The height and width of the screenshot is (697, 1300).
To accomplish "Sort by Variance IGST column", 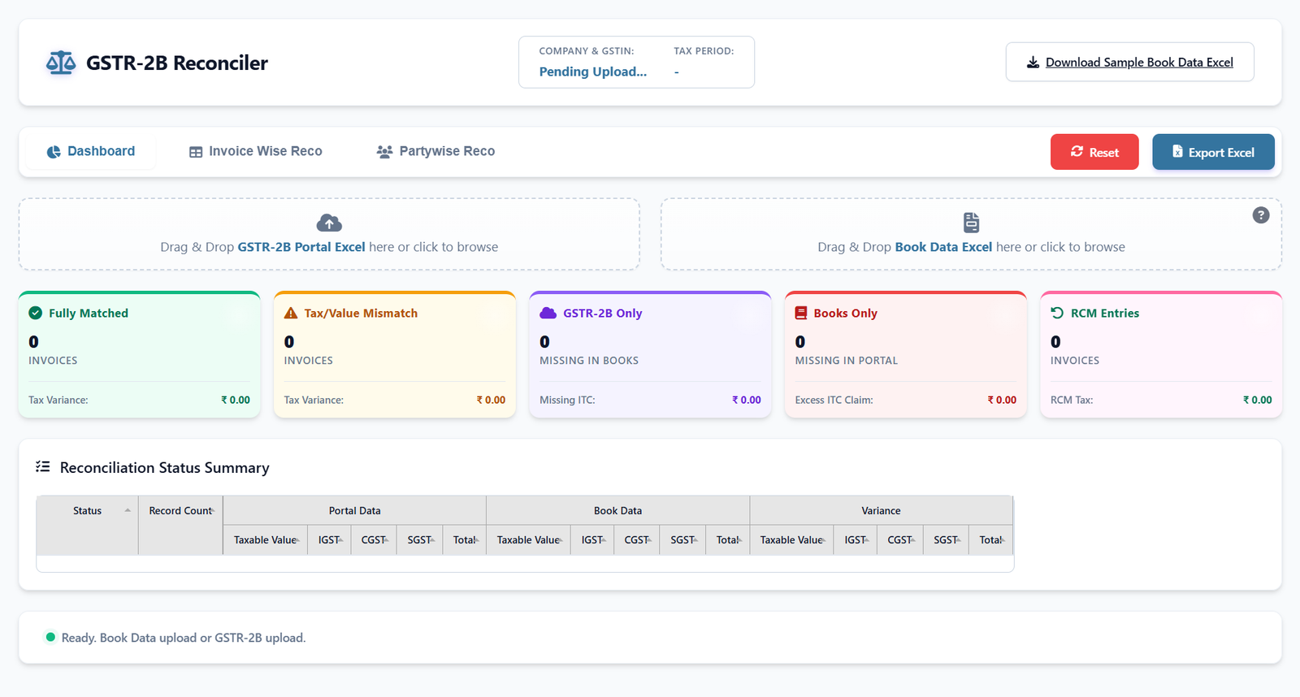I will click(x=856, y=540).
